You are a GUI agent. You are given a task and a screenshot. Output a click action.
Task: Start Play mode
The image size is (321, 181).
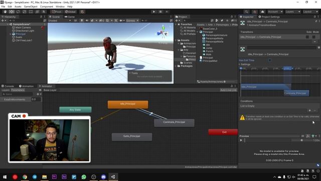click(x=154, y=12)
